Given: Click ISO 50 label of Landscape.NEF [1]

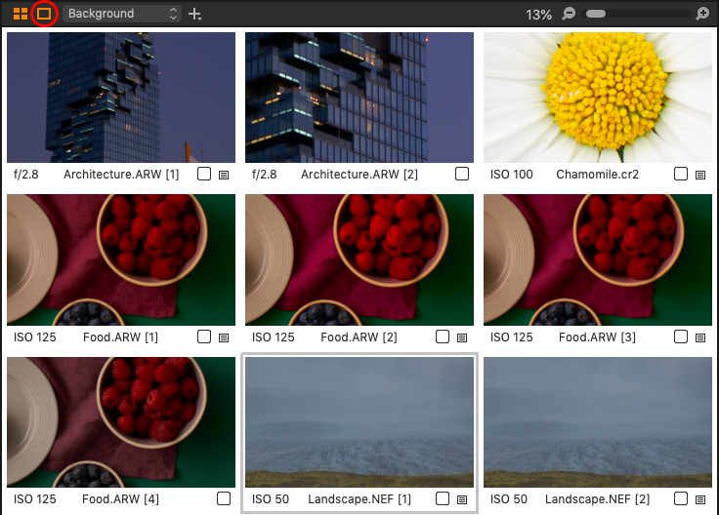Looking at the screenshot, I should (x=271, y=499).
